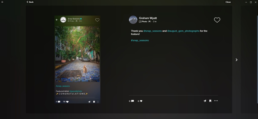Image resolution: width=258 pixels, height=119 pixels.
Task: Open the hamburger menu icon
Action: pos(2,2)
